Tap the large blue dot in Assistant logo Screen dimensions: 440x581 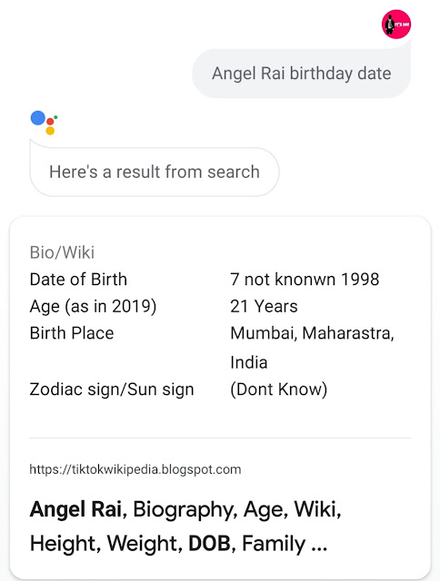[38, 118]
